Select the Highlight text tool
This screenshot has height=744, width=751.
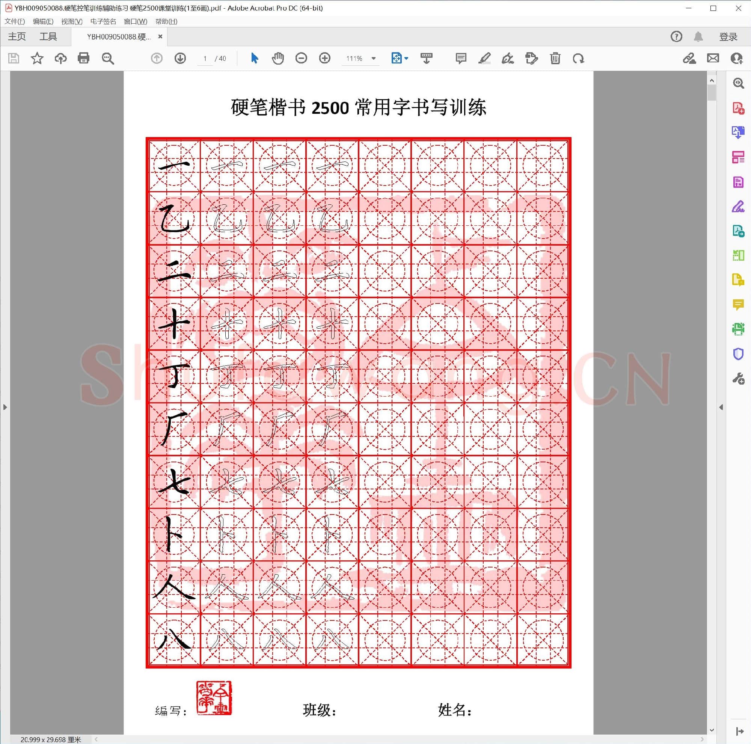tap(484, 58)
